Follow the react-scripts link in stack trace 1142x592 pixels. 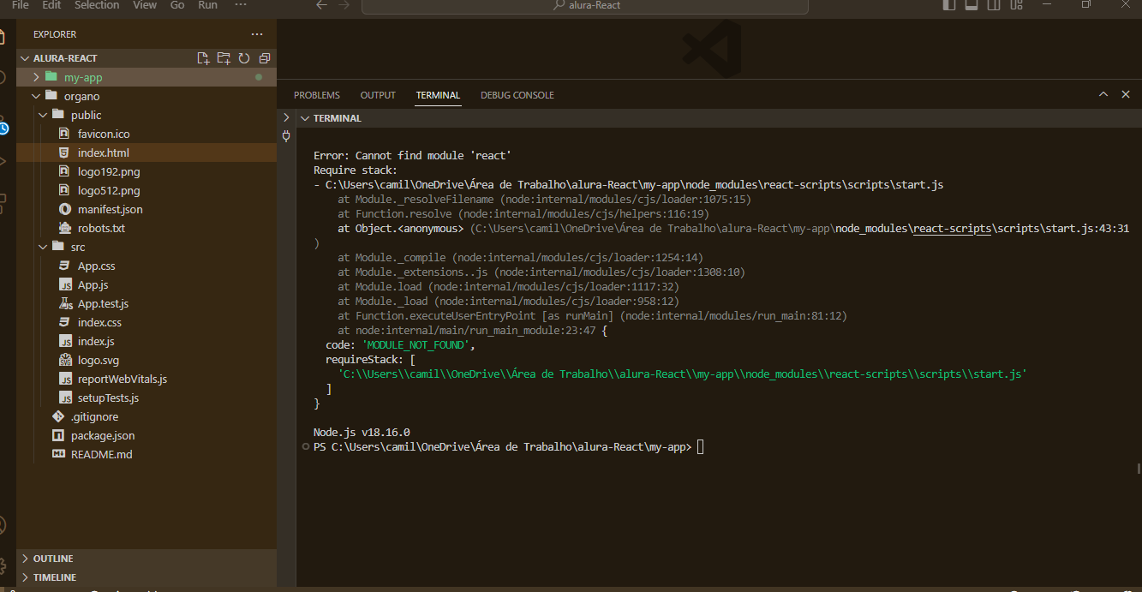pyautogui.click(x=953, y=229)
